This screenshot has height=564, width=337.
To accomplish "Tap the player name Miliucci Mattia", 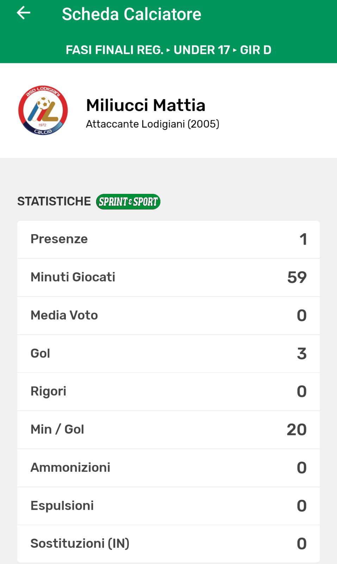I will click(x=145, y=105).
